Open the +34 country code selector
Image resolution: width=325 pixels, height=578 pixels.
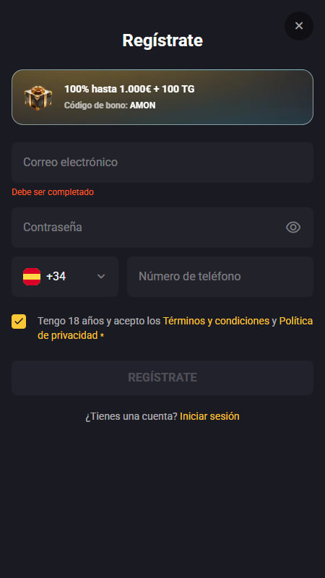click(x=65, y=277)
